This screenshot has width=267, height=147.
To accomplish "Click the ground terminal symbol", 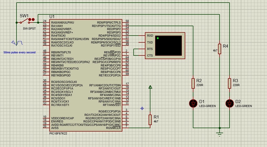I will [x=220, y=134].
